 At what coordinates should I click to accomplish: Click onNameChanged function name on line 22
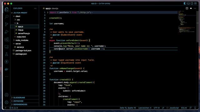(67, 68)
